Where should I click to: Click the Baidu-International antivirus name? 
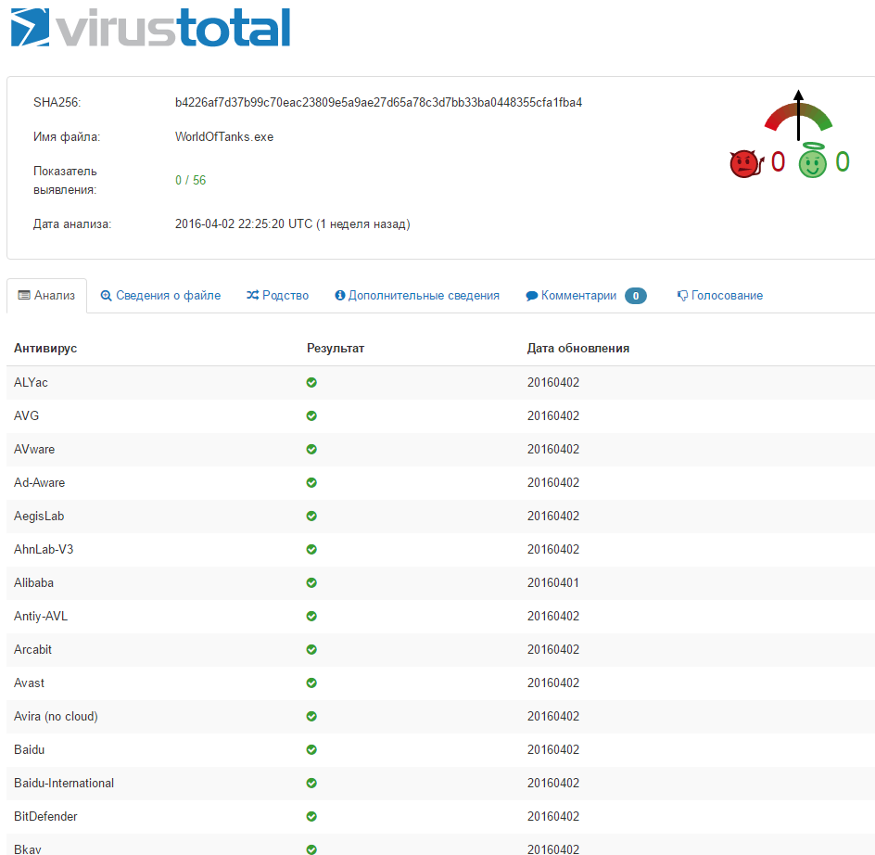64,783
